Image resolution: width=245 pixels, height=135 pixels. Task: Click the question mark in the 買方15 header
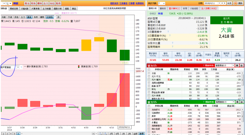[x=203, y=66]
